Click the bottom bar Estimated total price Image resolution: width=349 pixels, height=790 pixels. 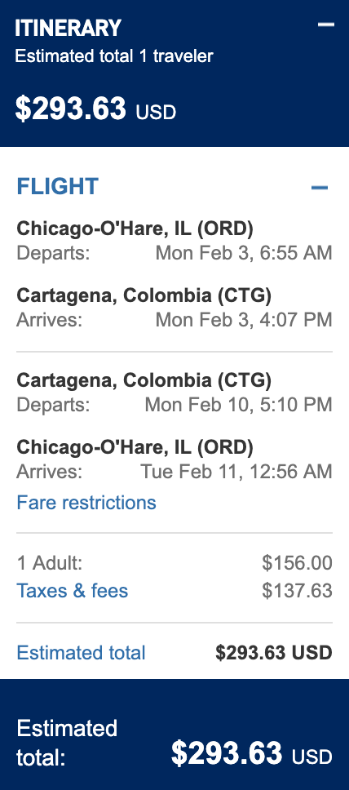click(252, 754)
